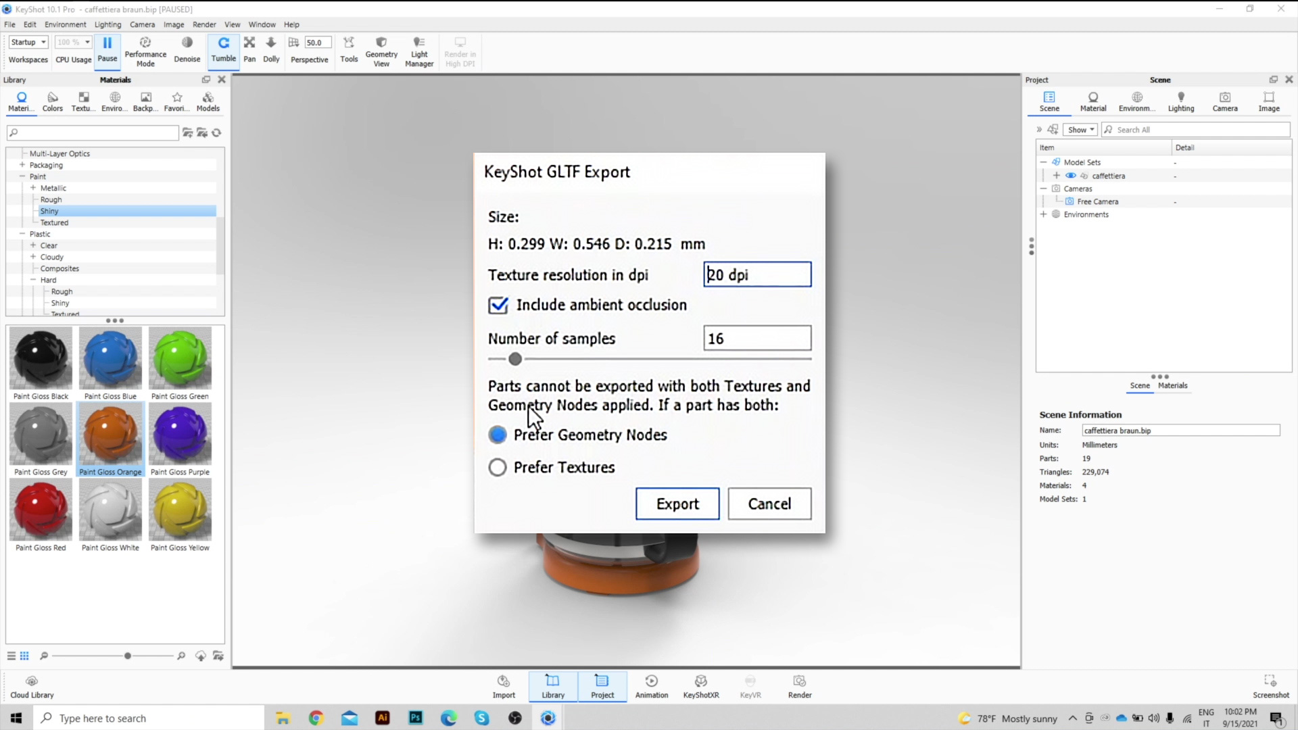Viewport: 1298px width, 730px height.
Task: Open the Show dropdown in Scene panel
Action: pyautogui.click(x=1080, y=130)
